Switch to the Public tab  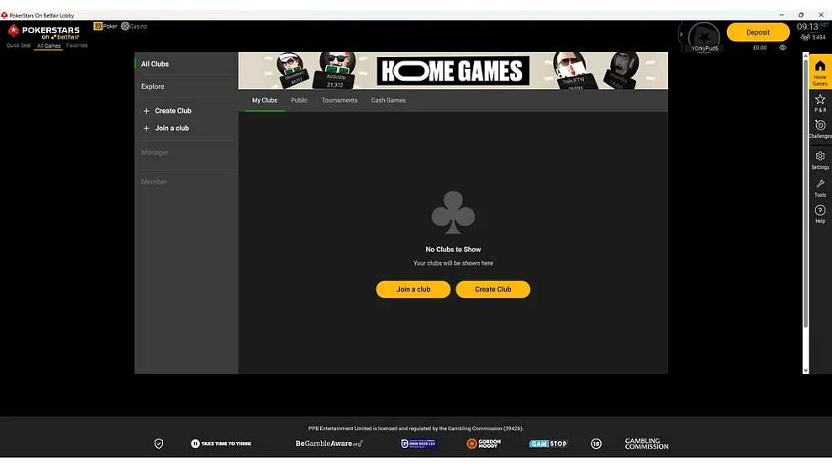click(x=299, y=100)
